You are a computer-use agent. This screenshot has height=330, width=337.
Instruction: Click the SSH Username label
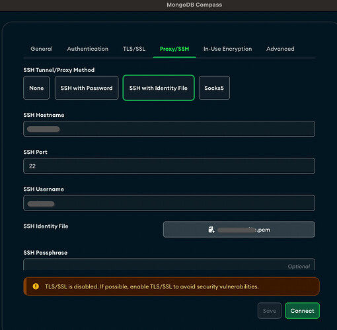tap(44, 189)
